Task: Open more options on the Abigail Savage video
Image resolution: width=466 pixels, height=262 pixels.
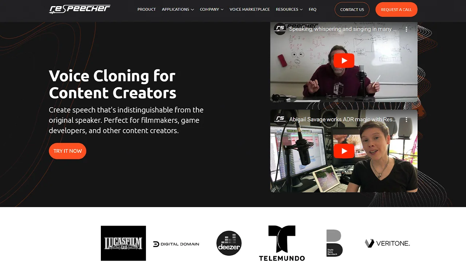Action: coord(406,119)
